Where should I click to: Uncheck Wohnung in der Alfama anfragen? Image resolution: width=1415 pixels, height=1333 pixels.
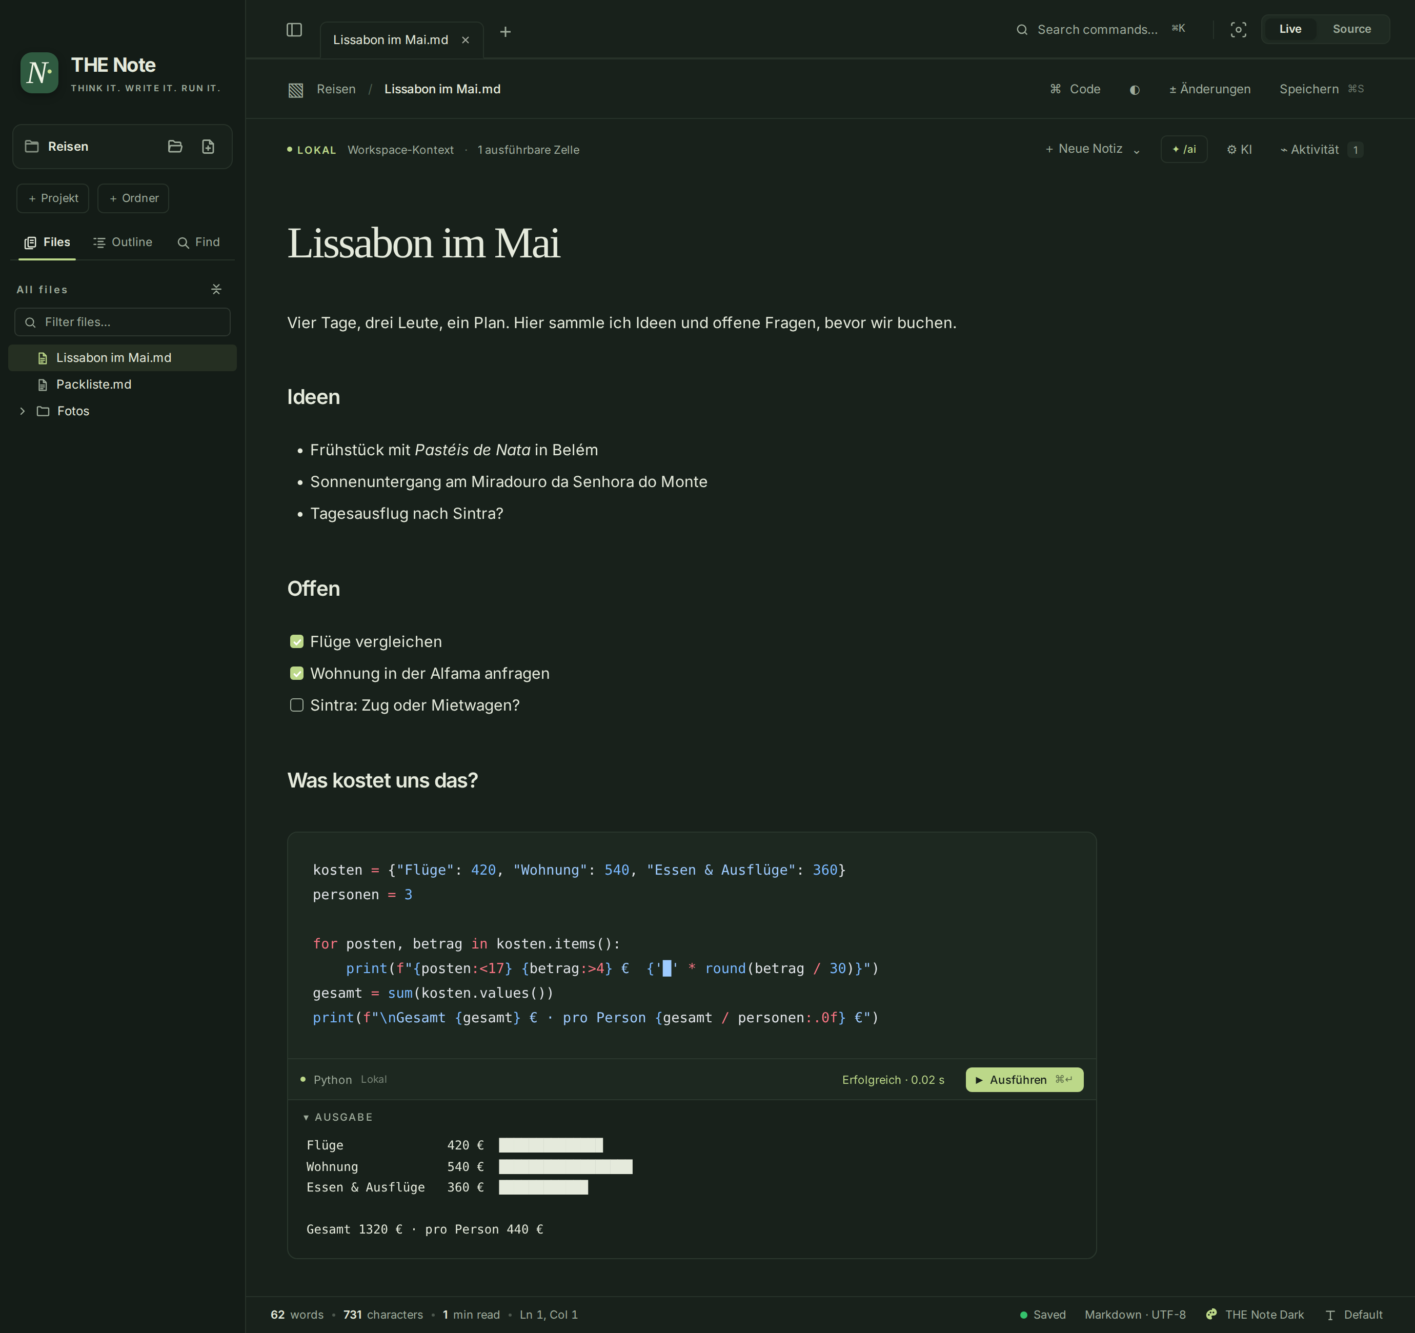(297, 673)
